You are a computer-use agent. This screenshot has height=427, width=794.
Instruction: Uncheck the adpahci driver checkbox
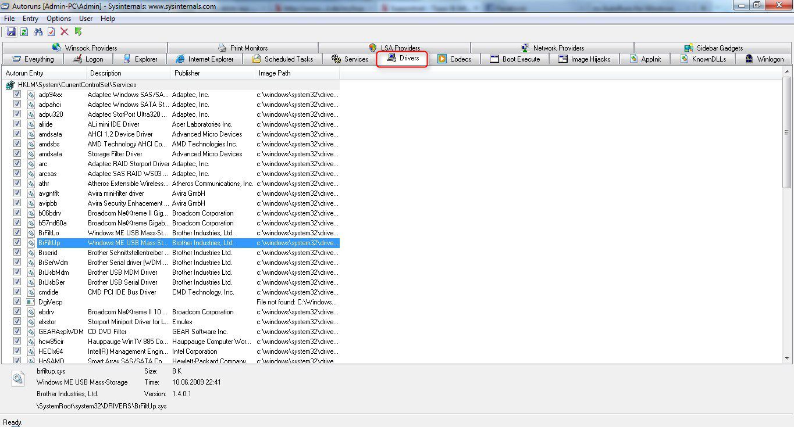[17, 104]
